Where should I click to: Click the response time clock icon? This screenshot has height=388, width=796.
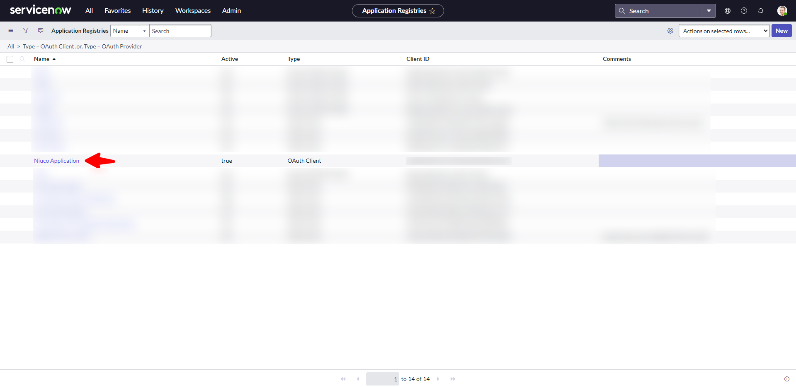tap(787, 379)
